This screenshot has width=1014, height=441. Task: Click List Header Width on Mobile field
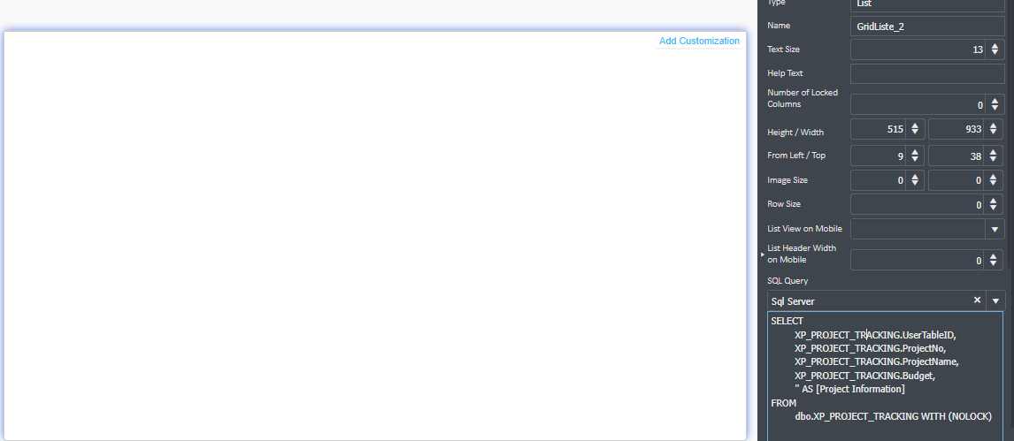coord(918,260)
